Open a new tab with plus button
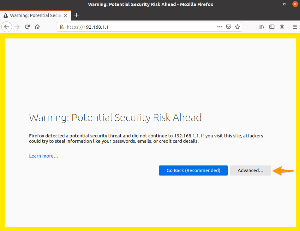The width and height of the screenshot is (300, 231). pos(76,15)
